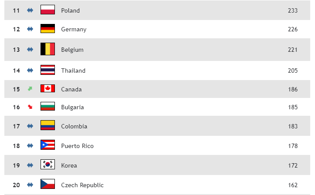Click the Korea flag icon
This screenshot has height=195, width=315.
point(47,165)
